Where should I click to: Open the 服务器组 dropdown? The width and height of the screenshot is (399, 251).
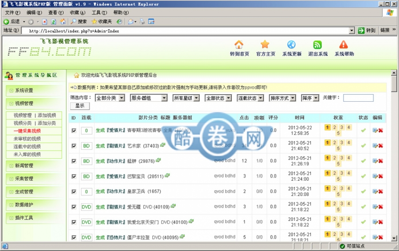coord(149,98)
